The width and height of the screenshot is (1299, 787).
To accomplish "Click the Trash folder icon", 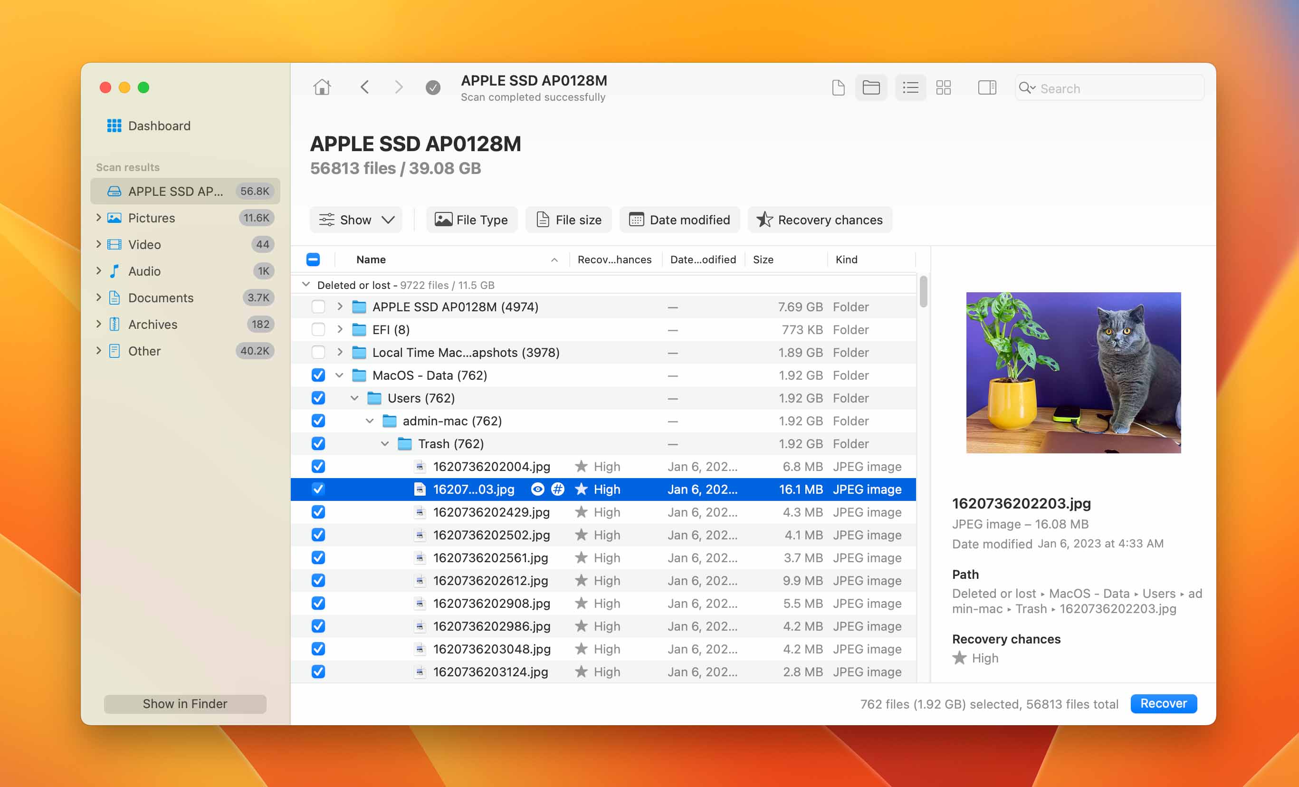I will pyautogui.click(x=405, y=443).
